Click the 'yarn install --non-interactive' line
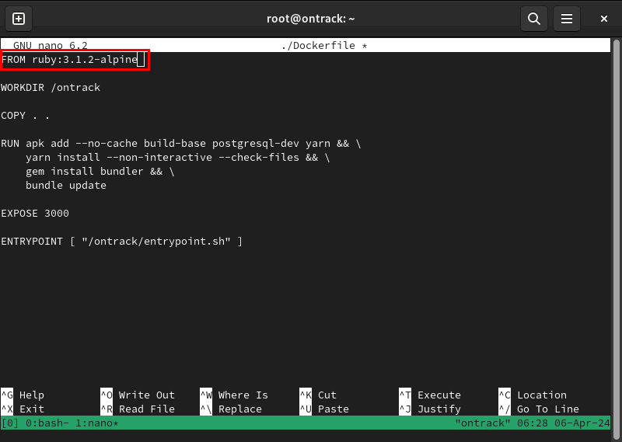 [x=178, y=158]
